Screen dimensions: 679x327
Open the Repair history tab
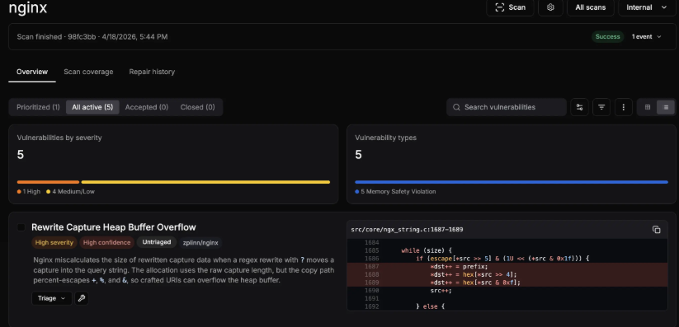click(x=152, y=72)
